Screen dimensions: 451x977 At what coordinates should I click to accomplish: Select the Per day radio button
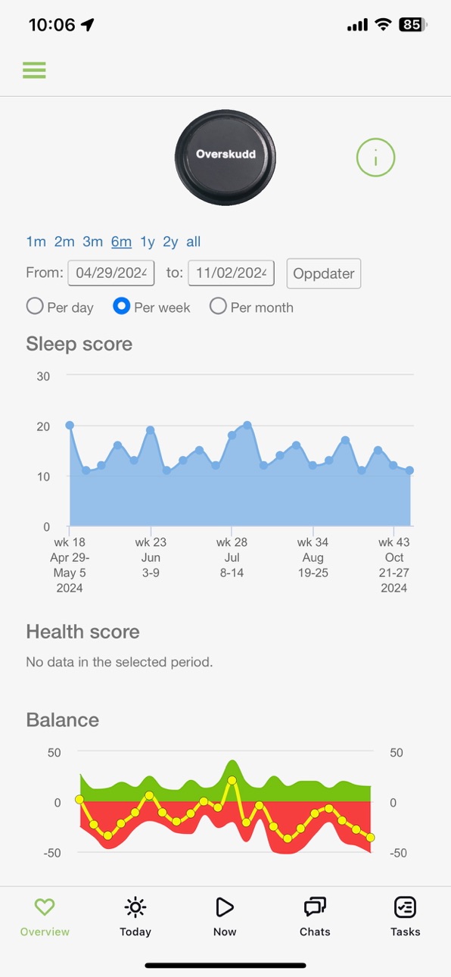point(35,307)
